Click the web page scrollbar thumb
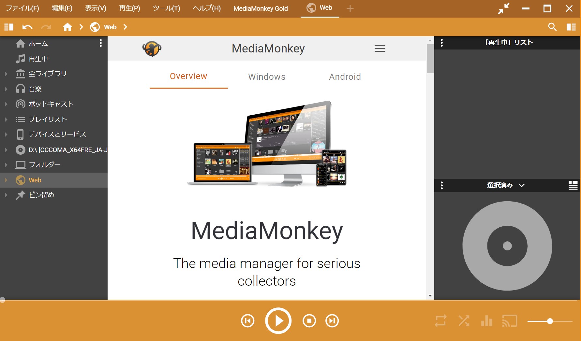Image resolution: width=581 pixels, height=341 pixels. 430,59
